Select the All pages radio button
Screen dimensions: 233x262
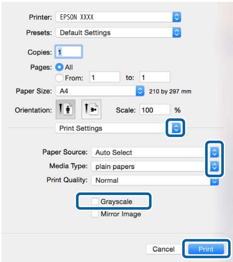(x=59, y=67)
